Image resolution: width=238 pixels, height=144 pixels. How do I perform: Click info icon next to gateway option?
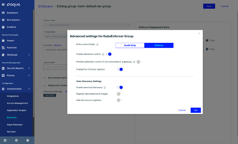pyautogui.click(x=134, y=62)
